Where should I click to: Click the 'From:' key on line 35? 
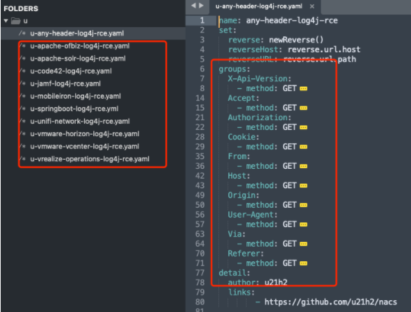(x=239, y=156)
